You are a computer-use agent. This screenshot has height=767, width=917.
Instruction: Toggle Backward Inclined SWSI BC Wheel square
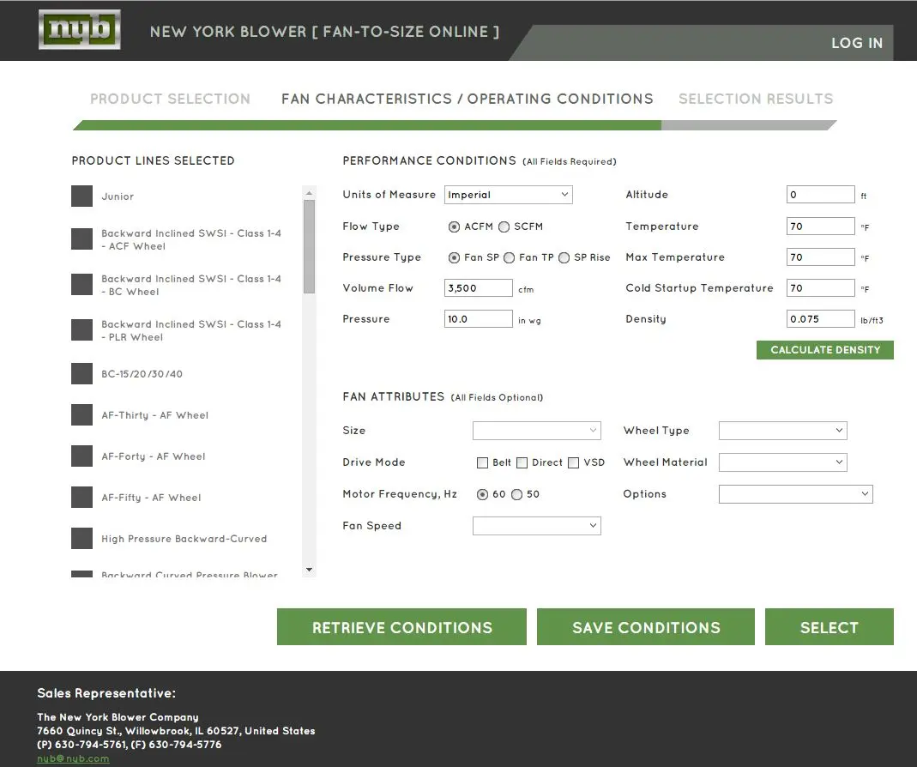pos(81,284)
